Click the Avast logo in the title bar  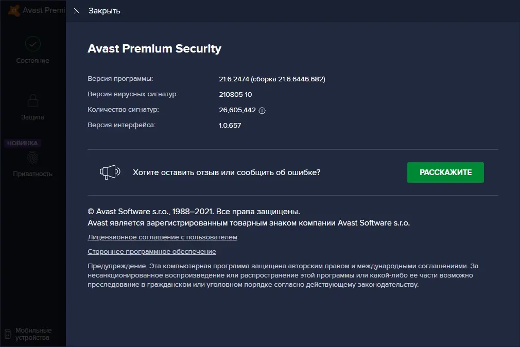coord(14,10)
